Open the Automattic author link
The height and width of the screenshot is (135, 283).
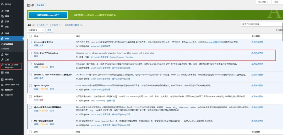click(96, 46)
